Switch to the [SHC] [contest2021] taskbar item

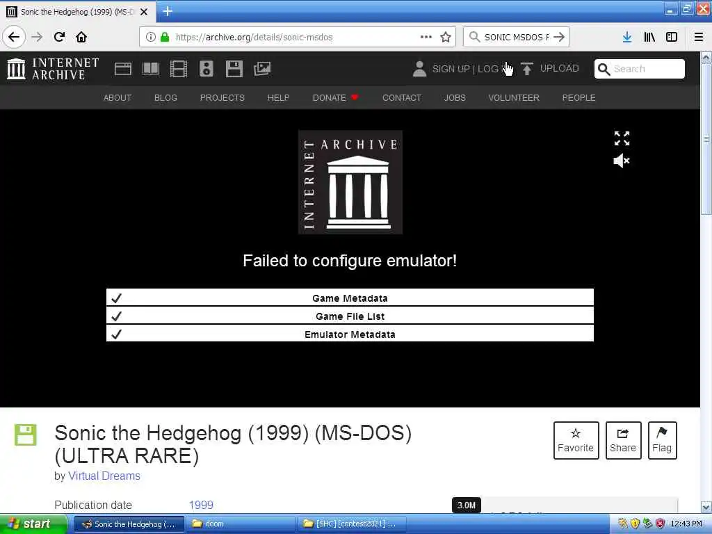pos(351,524)
